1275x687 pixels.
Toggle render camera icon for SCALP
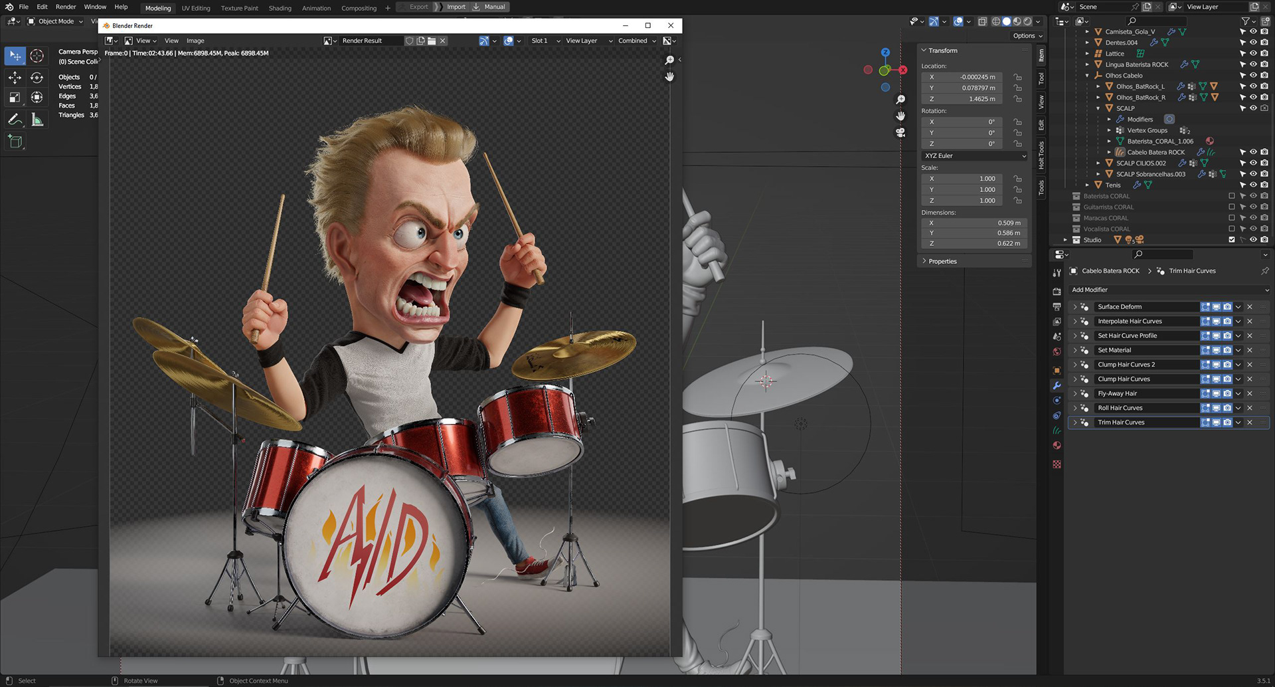[1264, 108]
